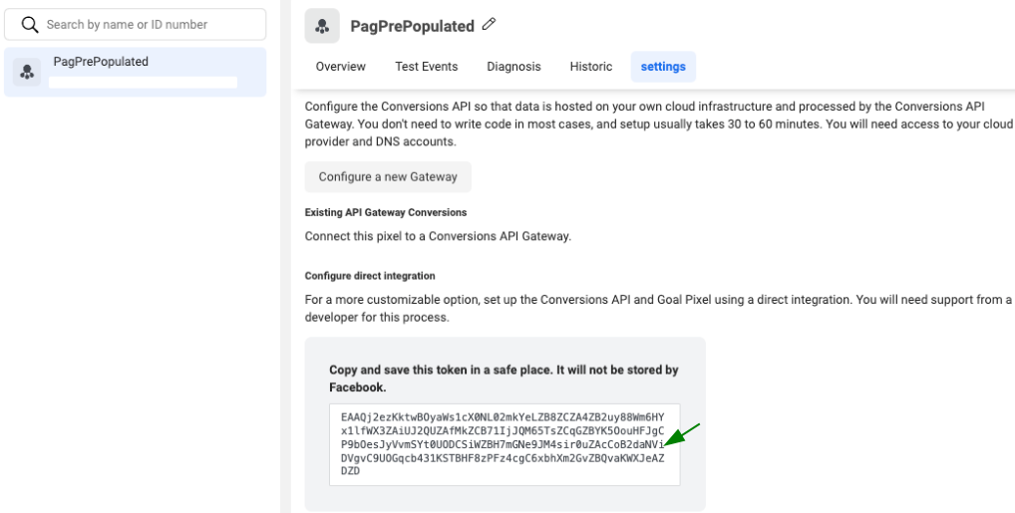
Task: Click the magnifying glass search icon
Action: point(30,25)
